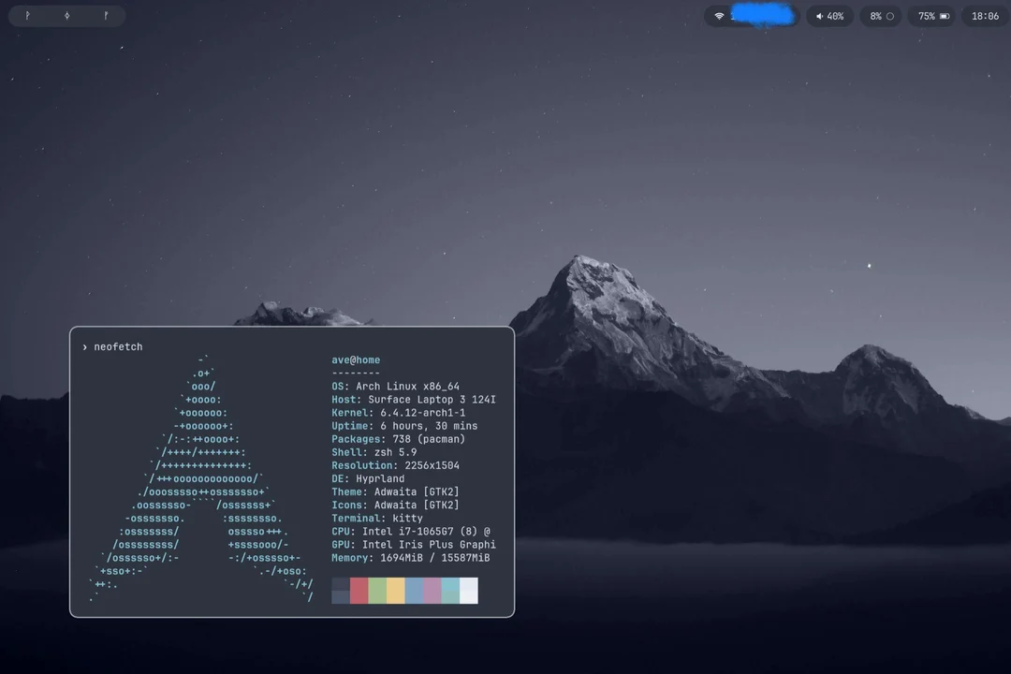Click the battery icon in the bar

click(x=944, y=16)
